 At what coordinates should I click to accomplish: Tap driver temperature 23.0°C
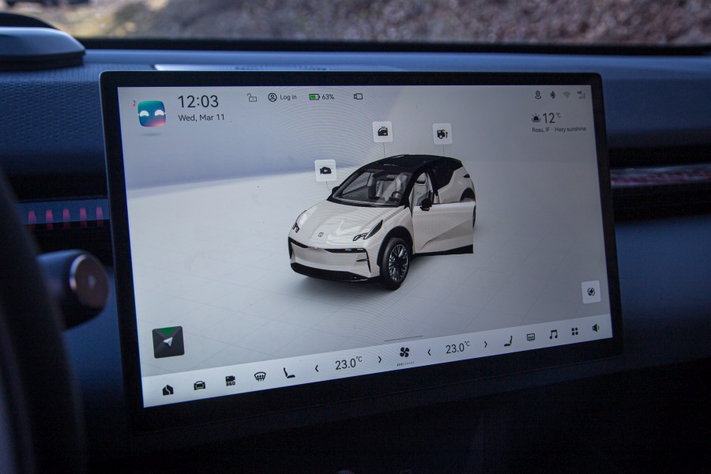click(x=348, y=363)
